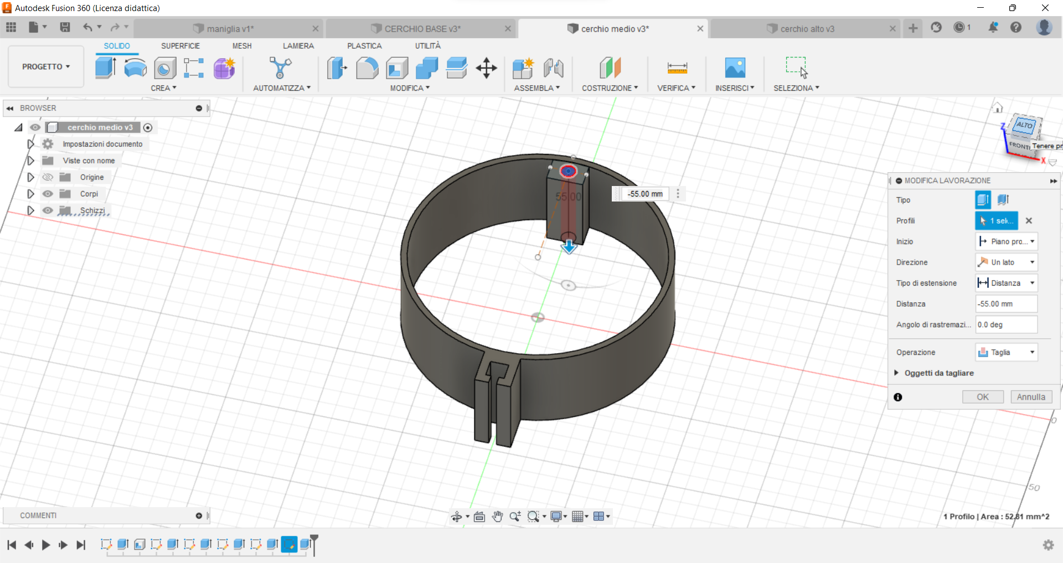The width and height of the screenshot is (1063, 563).
Task: Select the Estrudi (extrude) tool
Action: 105,68
